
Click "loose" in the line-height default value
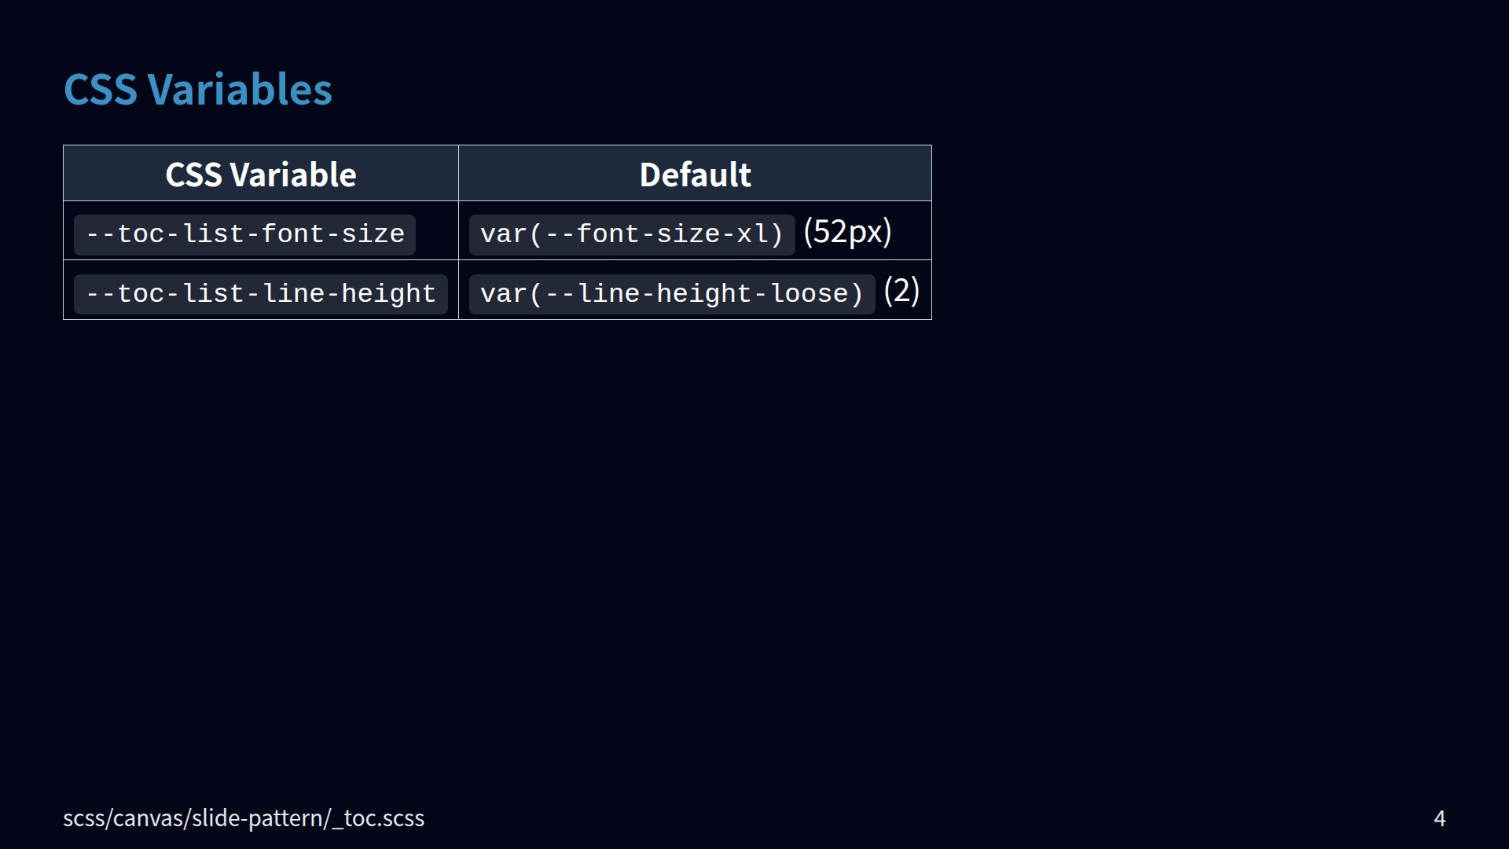[x=810, y=294]
